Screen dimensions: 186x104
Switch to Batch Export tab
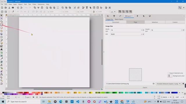[119, 19]
